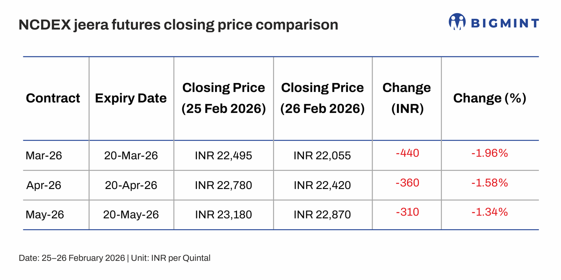Screen dimensions: 561x280
Task: Select the 20-Mar-26 expiry date cell
Action: [x=131, y=155]
